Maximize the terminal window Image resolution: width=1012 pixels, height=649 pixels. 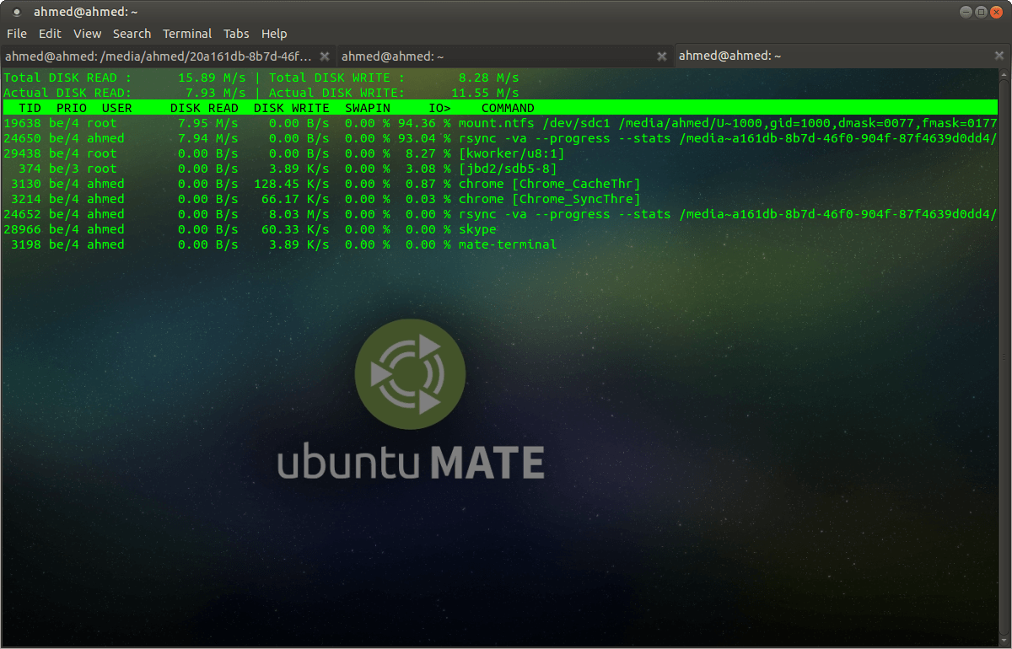tap(981, 12)
